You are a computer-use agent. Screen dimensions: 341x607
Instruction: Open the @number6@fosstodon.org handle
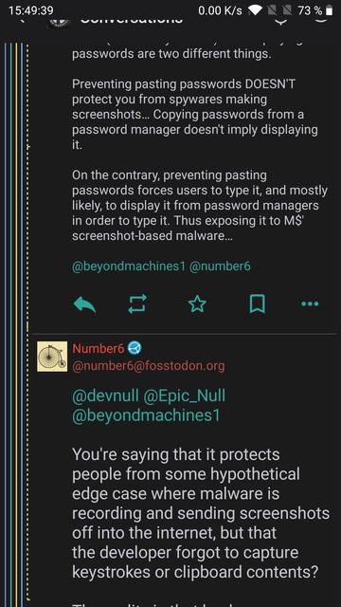point(149,366)
